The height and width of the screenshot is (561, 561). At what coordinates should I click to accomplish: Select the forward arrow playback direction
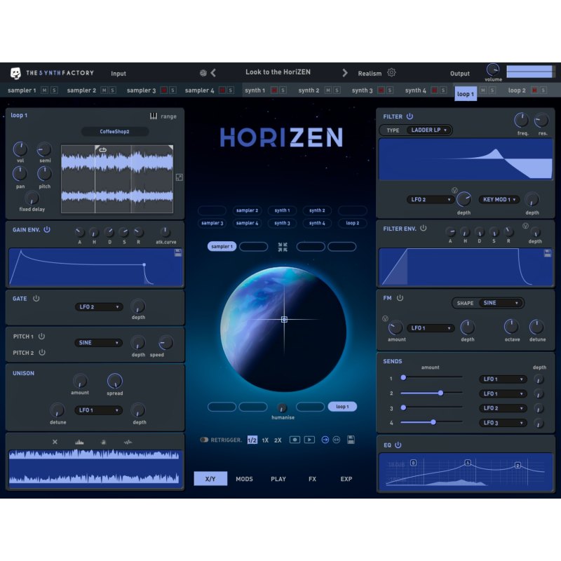tap(325, 440)
